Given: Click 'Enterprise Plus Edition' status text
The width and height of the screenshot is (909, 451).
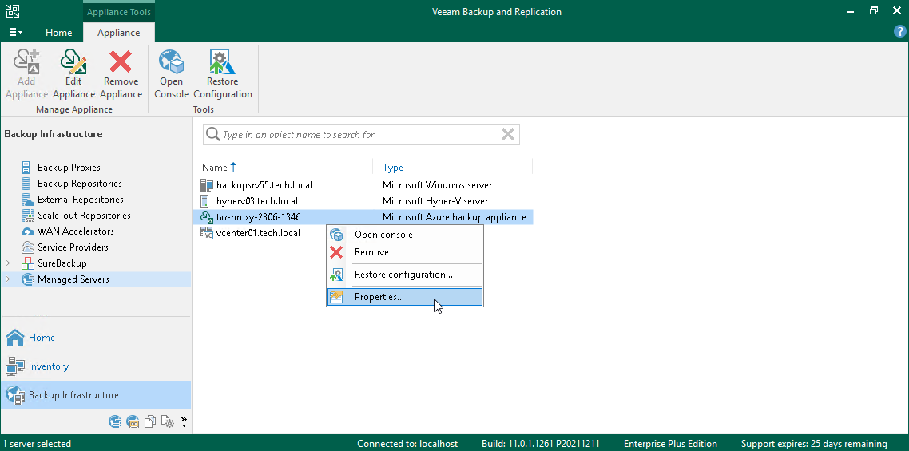Looking at the screenshot, I should point(670,444).
